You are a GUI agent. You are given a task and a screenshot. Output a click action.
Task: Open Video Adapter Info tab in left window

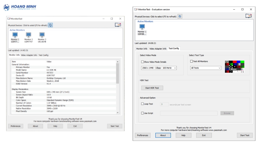tap(29, 55)
